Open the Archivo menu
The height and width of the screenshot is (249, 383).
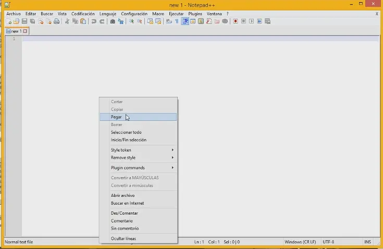point(14,14)
